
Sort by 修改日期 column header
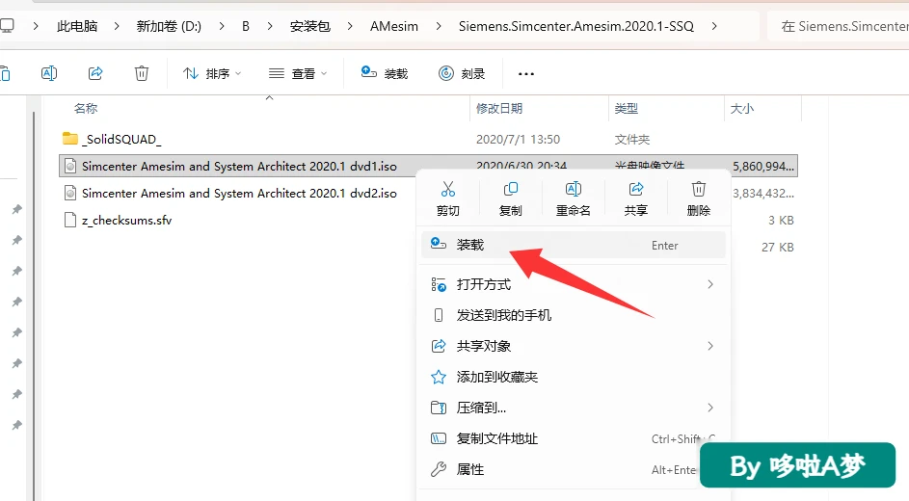(x=499, y=108)
